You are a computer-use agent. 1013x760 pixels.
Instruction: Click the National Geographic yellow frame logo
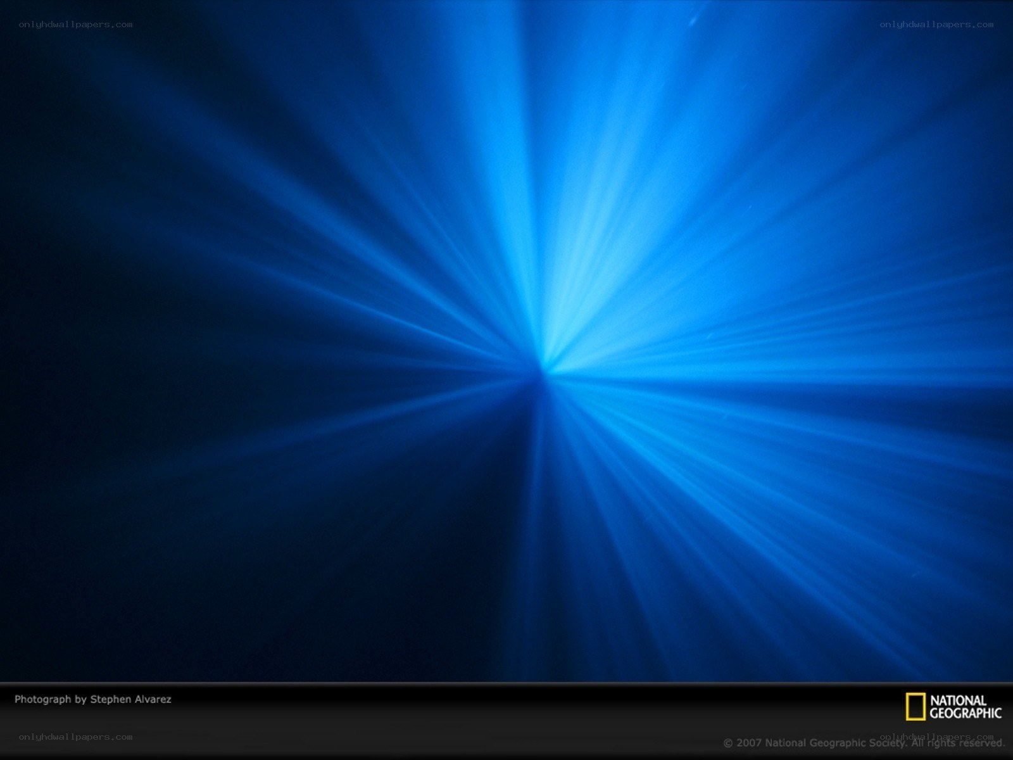pyautogui.click(x=915, y=707)
